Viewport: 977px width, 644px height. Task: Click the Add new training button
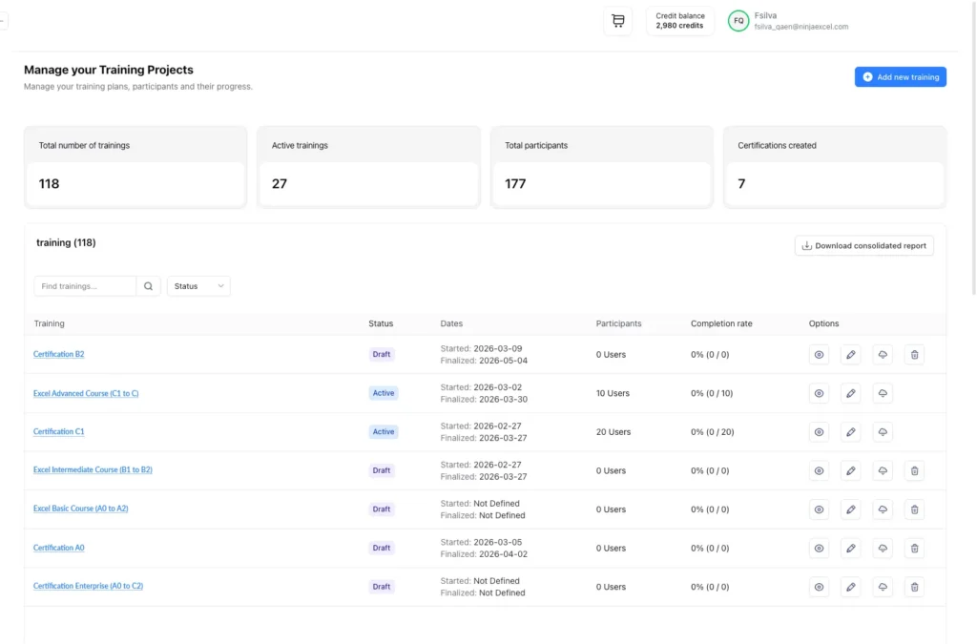[x=900, y=77]
